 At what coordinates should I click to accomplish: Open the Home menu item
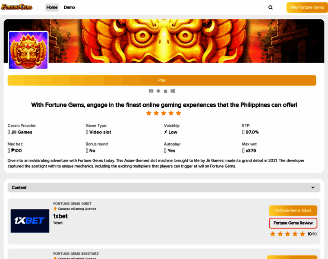click(x=52, y=7)
